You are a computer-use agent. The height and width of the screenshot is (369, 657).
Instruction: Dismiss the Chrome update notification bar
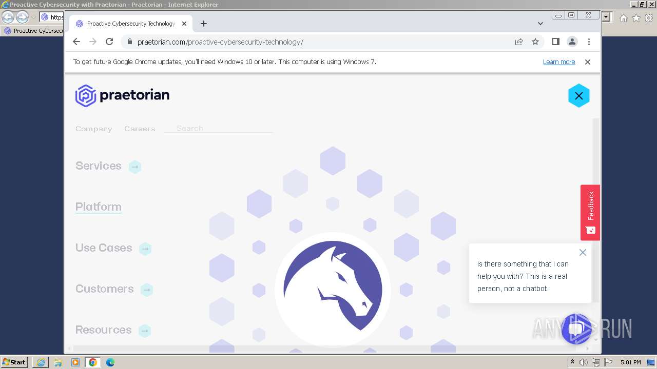click(x=588, y=62)
